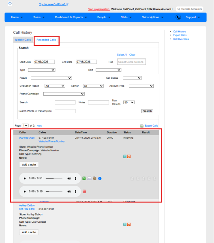Open more options on 0:51 recording
Screen dimensions: 214x243
coord(75,178)
